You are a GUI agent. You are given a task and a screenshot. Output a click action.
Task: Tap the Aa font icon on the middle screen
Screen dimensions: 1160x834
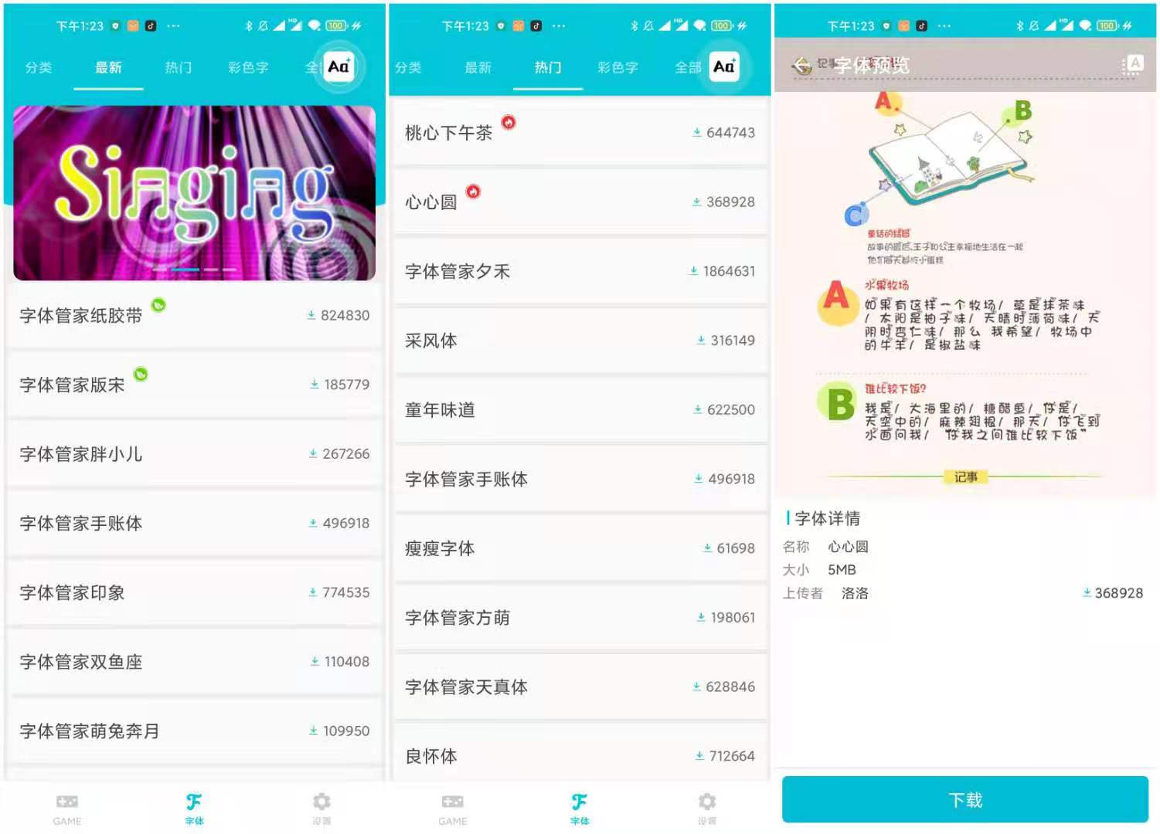pos(723,66)
